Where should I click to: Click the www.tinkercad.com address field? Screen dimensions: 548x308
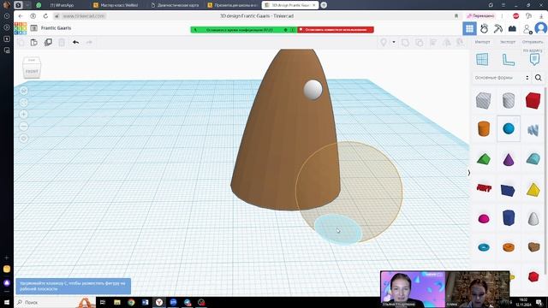click(84, 16)
